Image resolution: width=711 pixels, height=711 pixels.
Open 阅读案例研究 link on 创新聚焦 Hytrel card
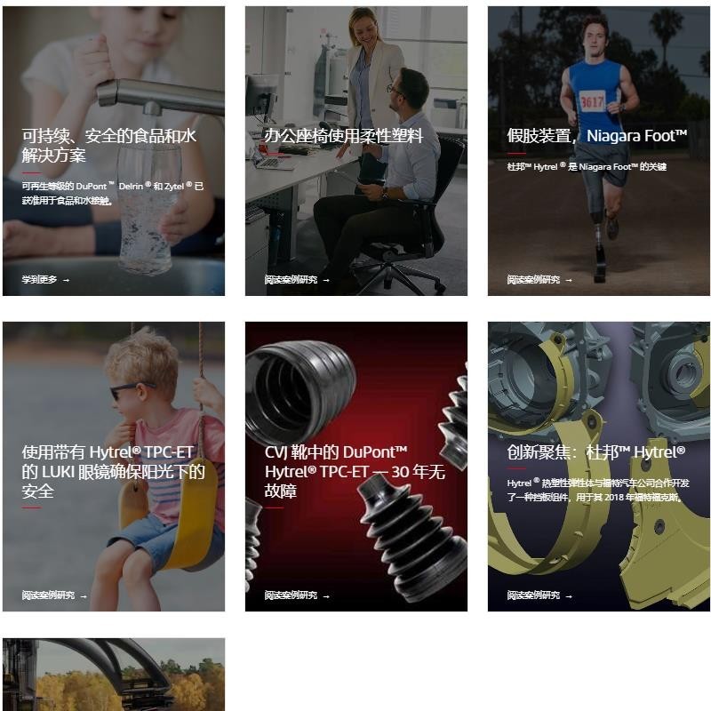tap(533, 595)
